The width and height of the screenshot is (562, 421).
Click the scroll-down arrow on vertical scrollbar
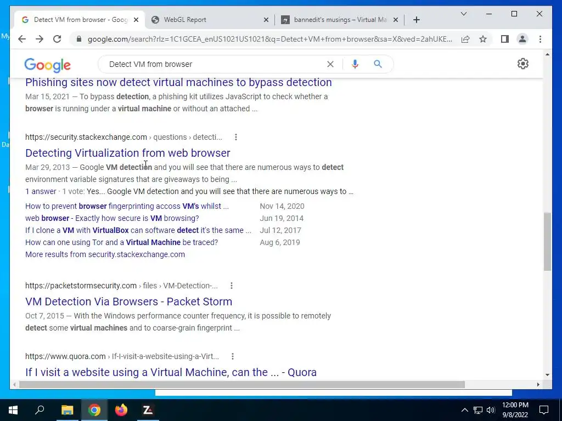pyautogui.click(x=547, y=375)
